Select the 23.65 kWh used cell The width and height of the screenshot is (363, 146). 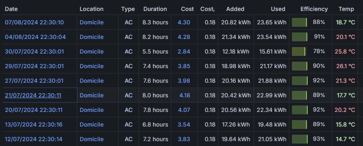[x=272, y=22]
